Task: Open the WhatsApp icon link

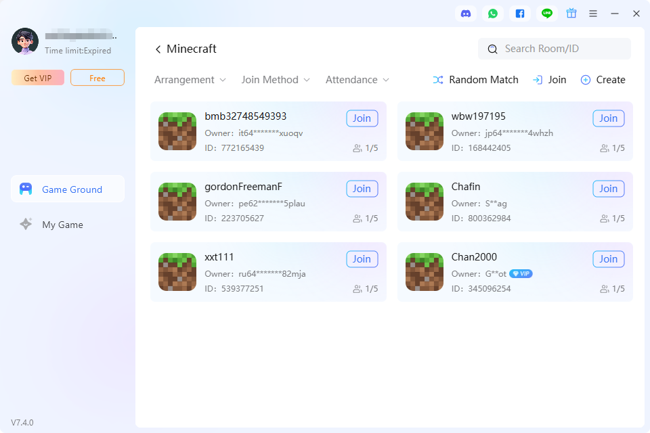Action: pyautogui.click(x=493, y=14)
